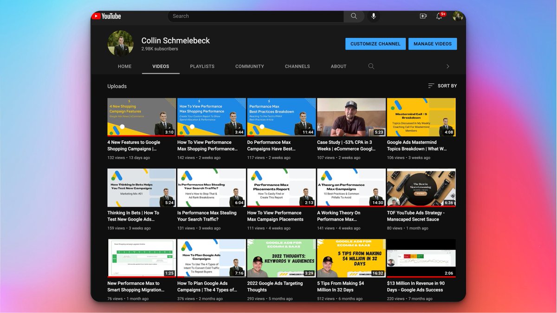Play Is Performance Max Stealing Search thumbnail
The image size is (557, 313).
(212, 188)
